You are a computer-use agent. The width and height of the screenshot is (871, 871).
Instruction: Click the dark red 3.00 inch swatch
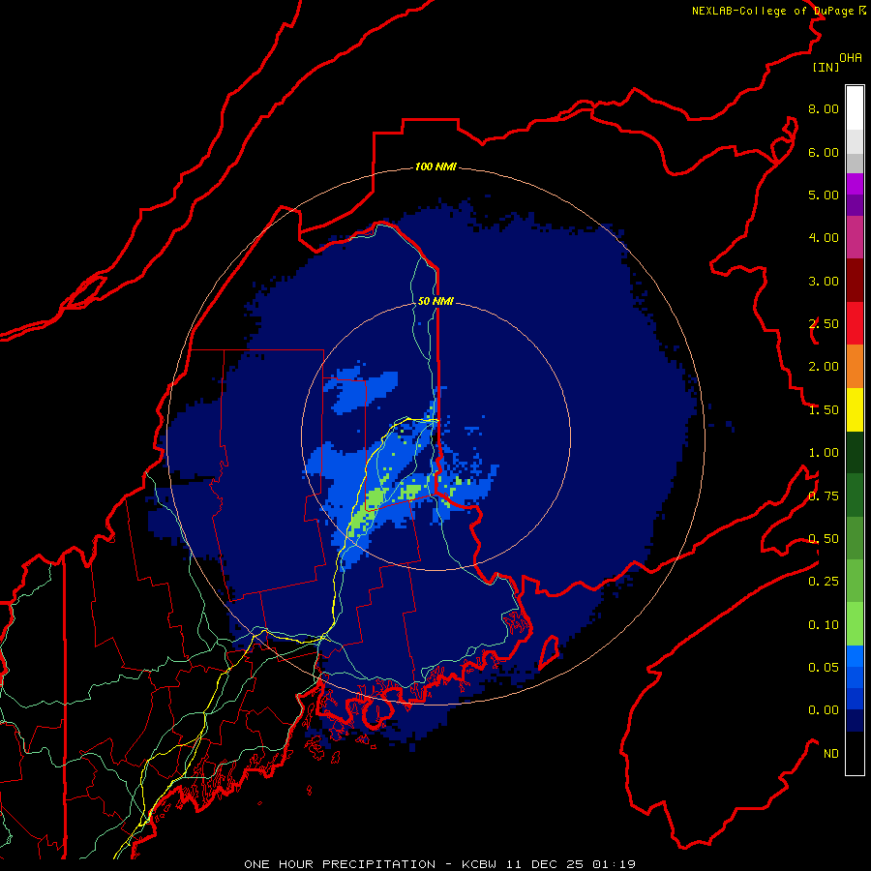(855, 281)
